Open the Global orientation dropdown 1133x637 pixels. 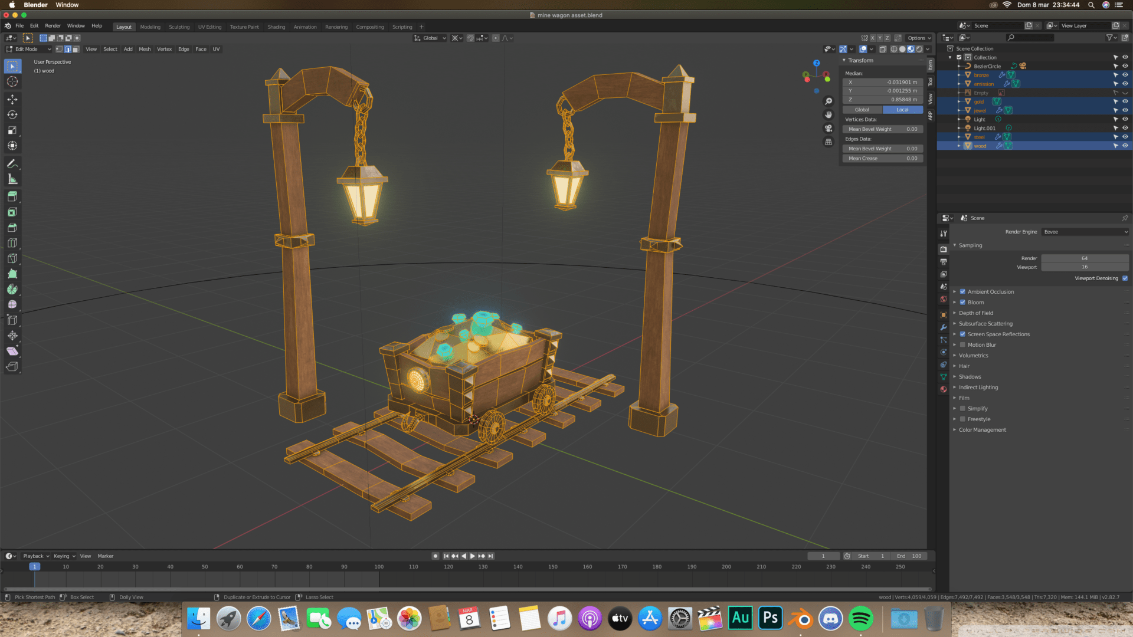tap(430, 38)
